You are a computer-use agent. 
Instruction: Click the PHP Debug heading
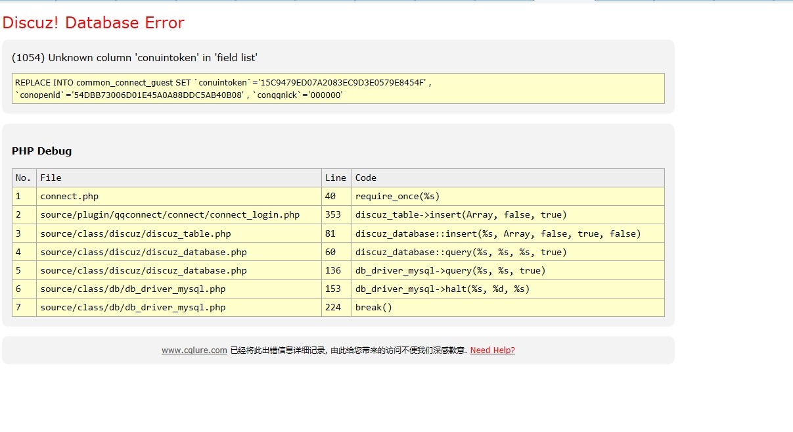(x=41, y=151)
